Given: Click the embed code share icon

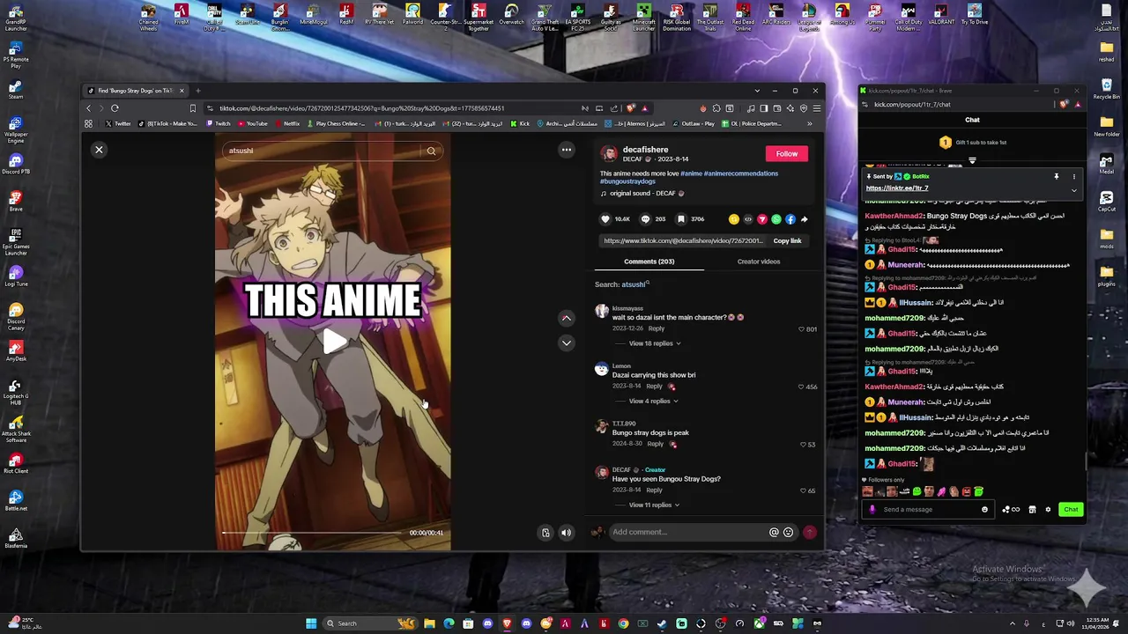Looking at the screenshot, I should (748, 219).
